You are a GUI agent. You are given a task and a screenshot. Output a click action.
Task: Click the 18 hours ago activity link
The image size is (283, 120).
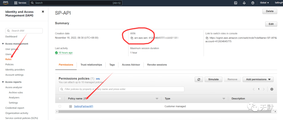66,53
